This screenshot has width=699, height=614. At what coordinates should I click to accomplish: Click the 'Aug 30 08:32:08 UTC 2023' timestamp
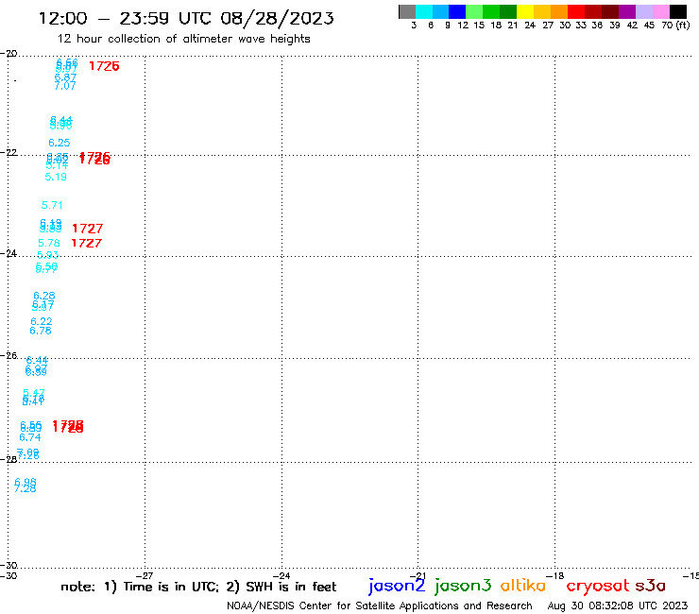618,605
